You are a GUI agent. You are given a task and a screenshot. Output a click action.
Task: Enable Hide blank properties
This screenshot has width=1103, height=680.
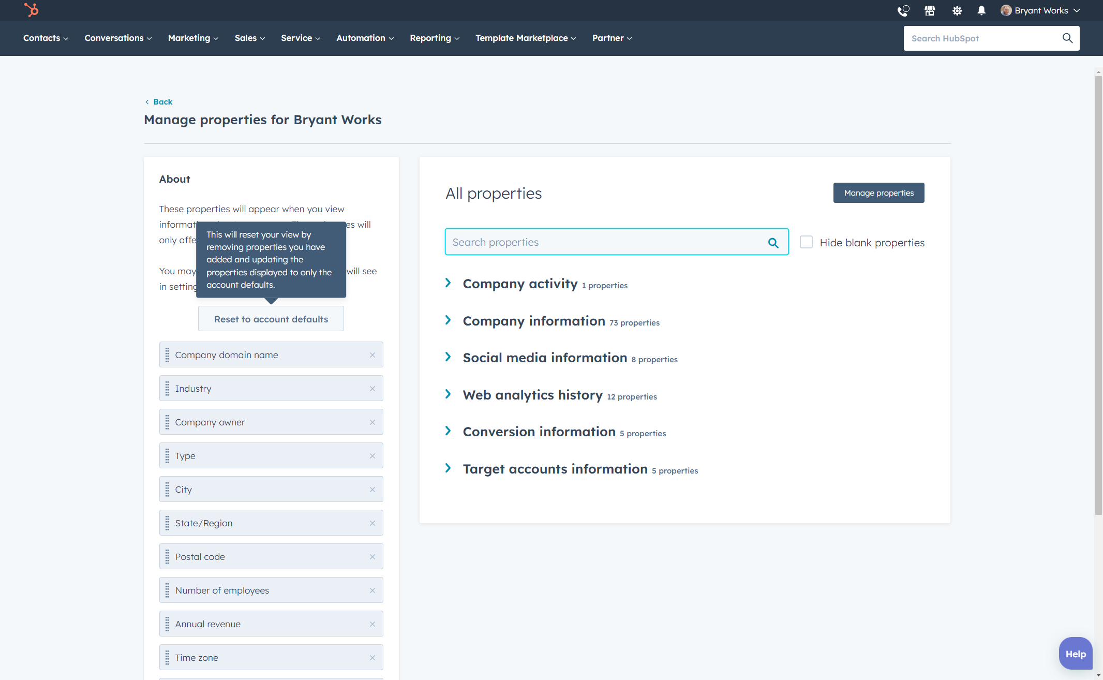806,242
